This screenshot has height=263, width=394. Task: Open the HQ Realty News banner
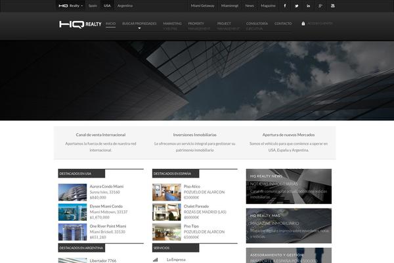pos(289,186)
